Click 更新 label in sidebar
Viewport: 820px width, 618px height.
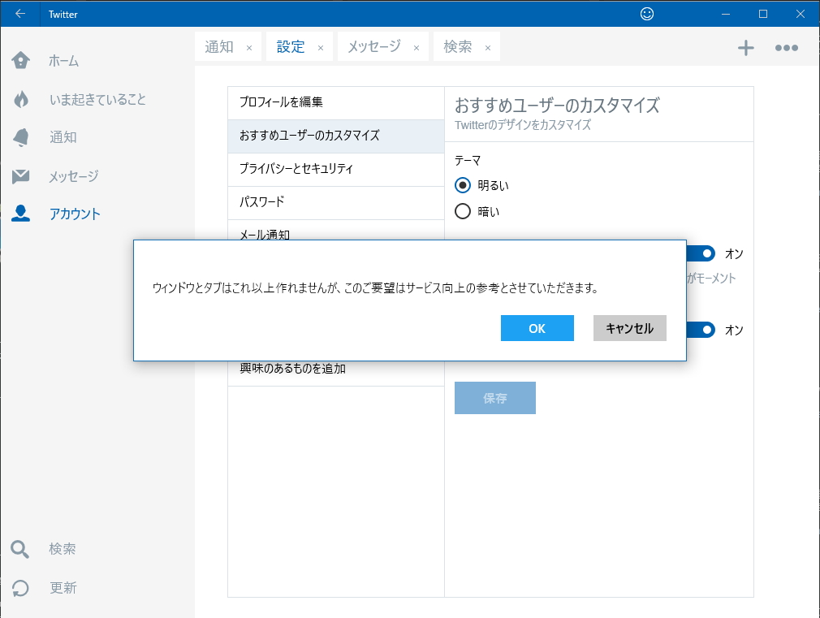click(63, 588)
